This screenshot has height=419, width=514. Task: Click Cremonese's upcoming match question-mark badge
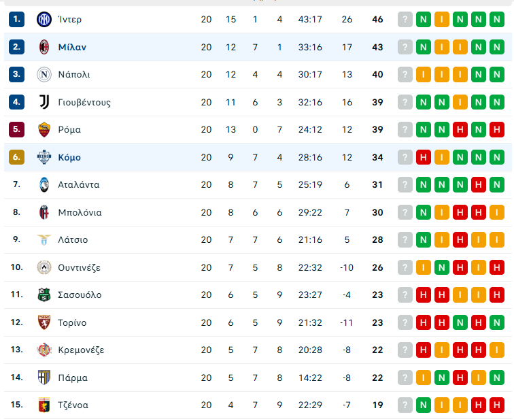(405, 350)
